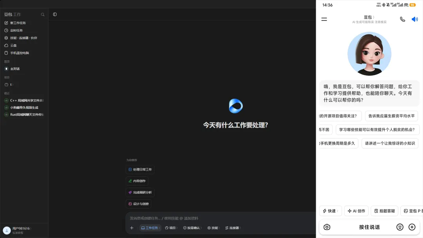Choose the 处理日常工作 suggestion
The height and width of the screenshot is (238, 423).
pyautogui.click(x=140, y=169)
